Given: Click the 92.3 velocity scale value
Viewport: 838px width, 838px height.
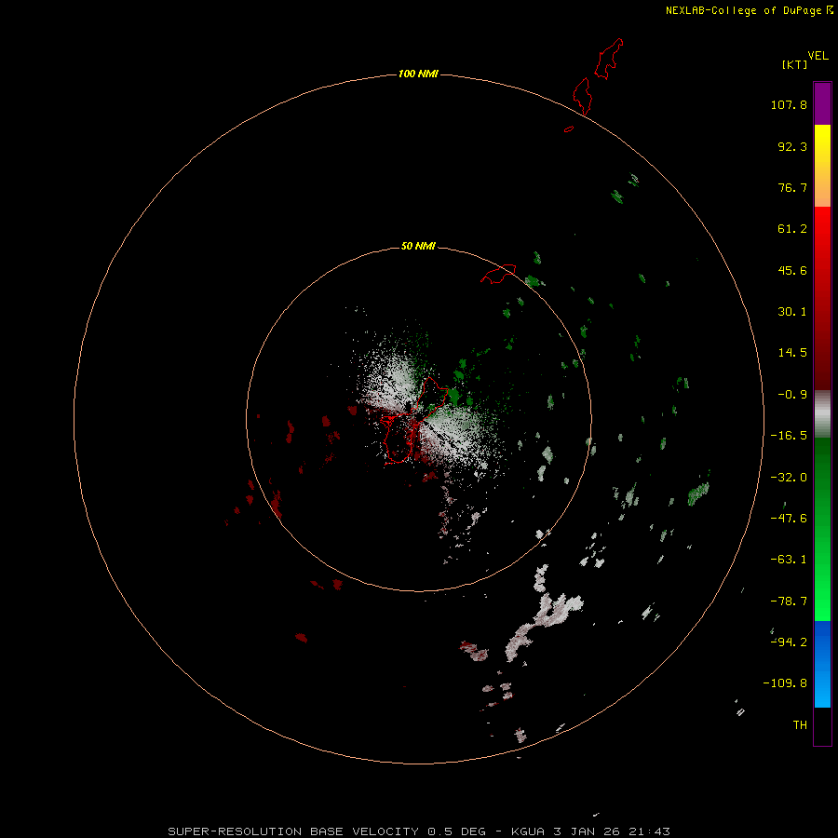Looking at the screenshot, I should [792, 146].
